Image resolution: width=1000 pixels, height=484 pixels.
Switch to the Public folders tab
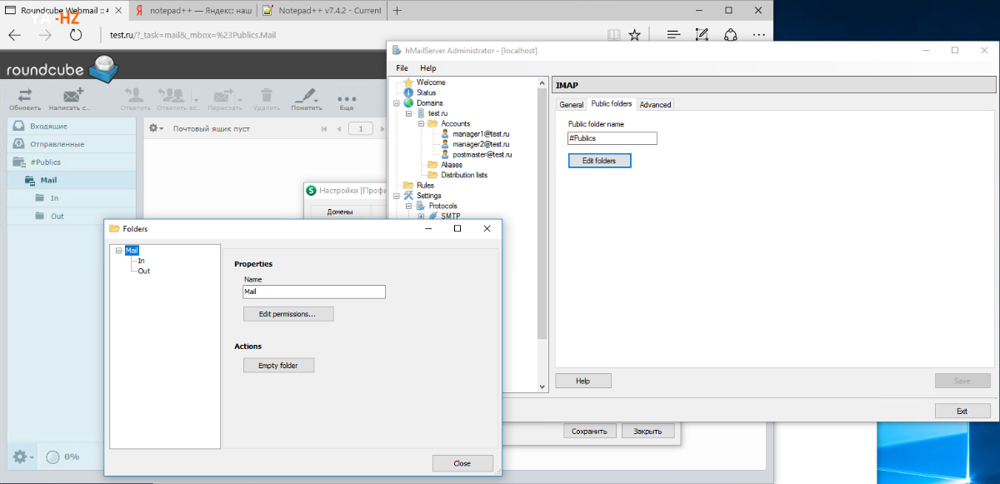tap(612, 104)
